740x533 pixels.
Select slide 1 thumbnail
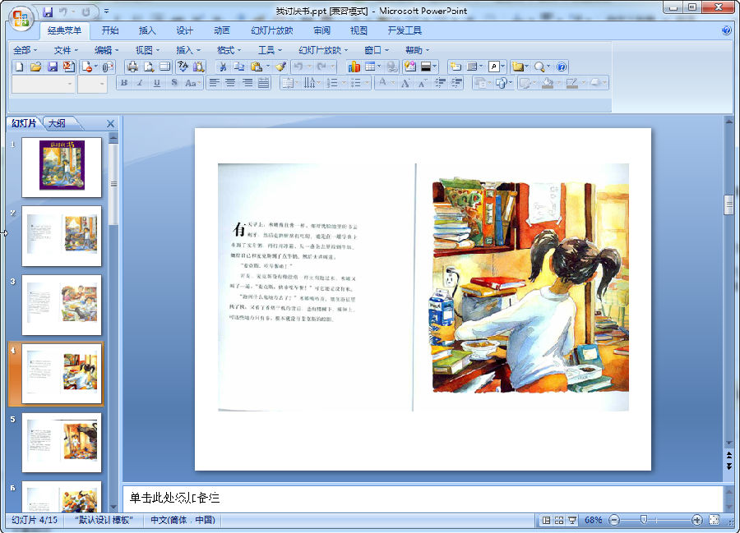pos(62,168)
